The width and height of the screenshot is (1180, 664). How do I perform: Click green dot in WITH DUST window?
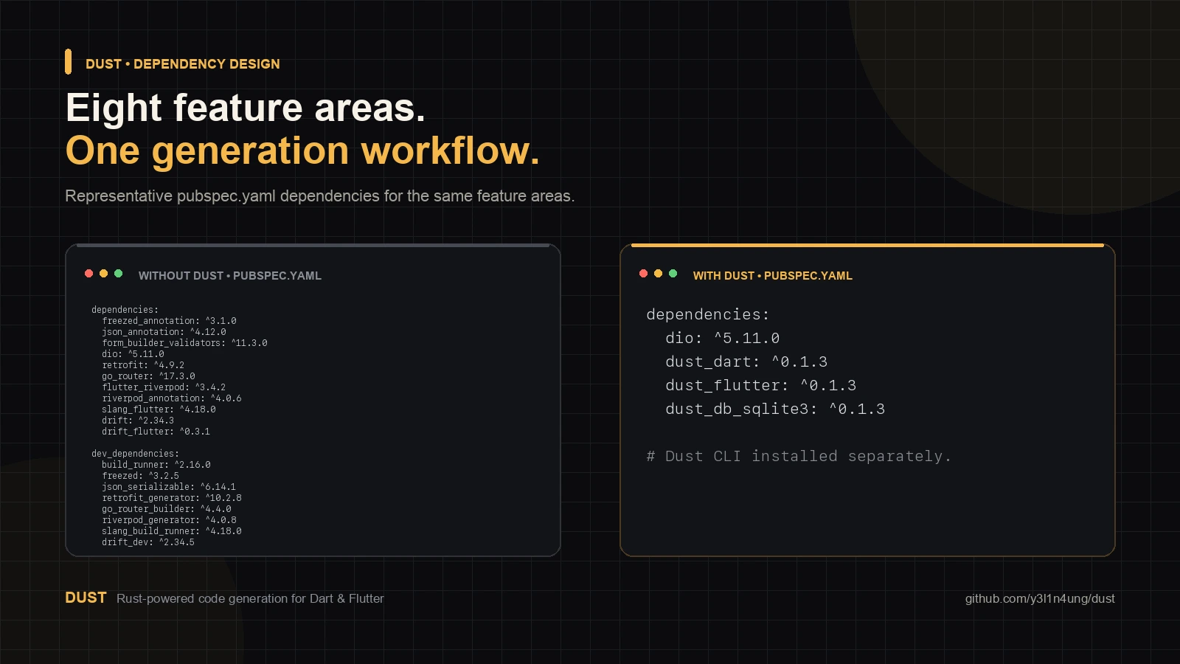point(673,274)
